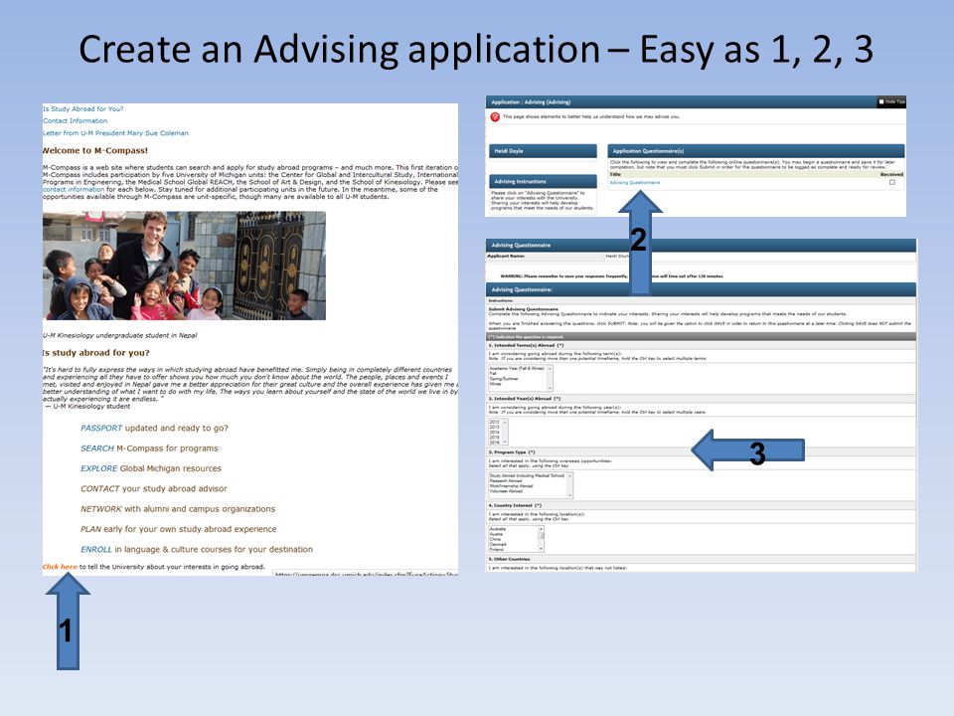Click the red help question mark icon
954x716 pixels.
coord(495,117)
